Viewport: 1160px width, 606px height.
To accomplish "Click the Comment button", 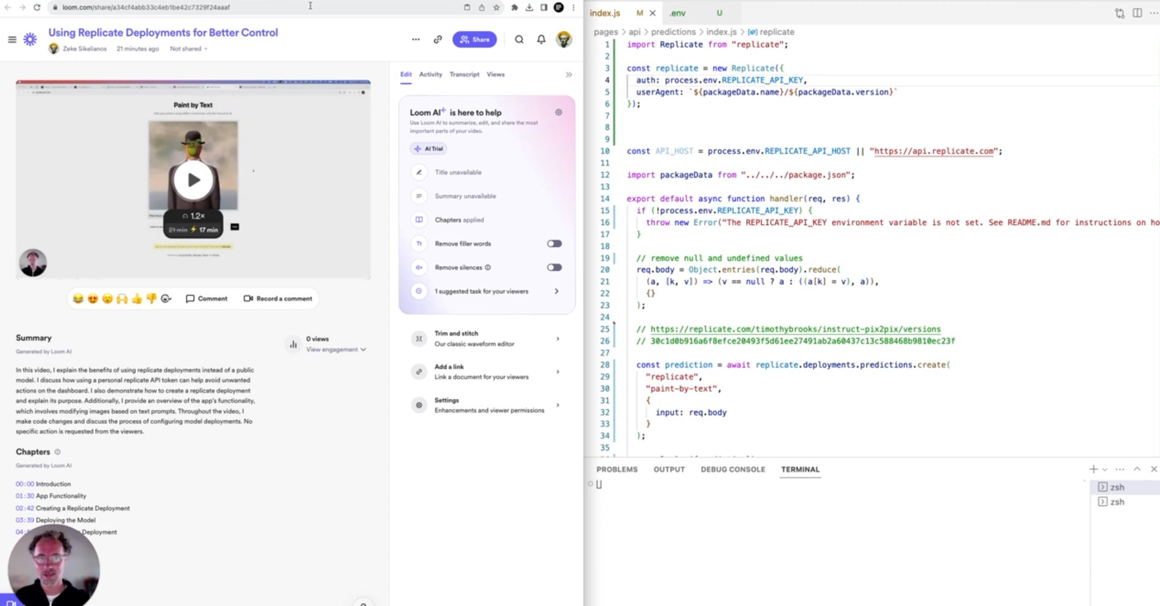I will pyautogui.click(x=206, y=298).
